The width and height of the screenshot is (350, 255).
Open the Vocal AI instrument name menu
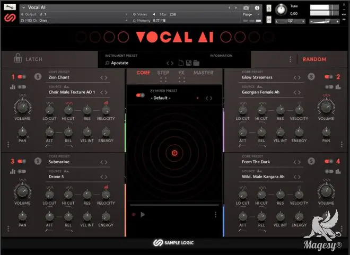23,7
